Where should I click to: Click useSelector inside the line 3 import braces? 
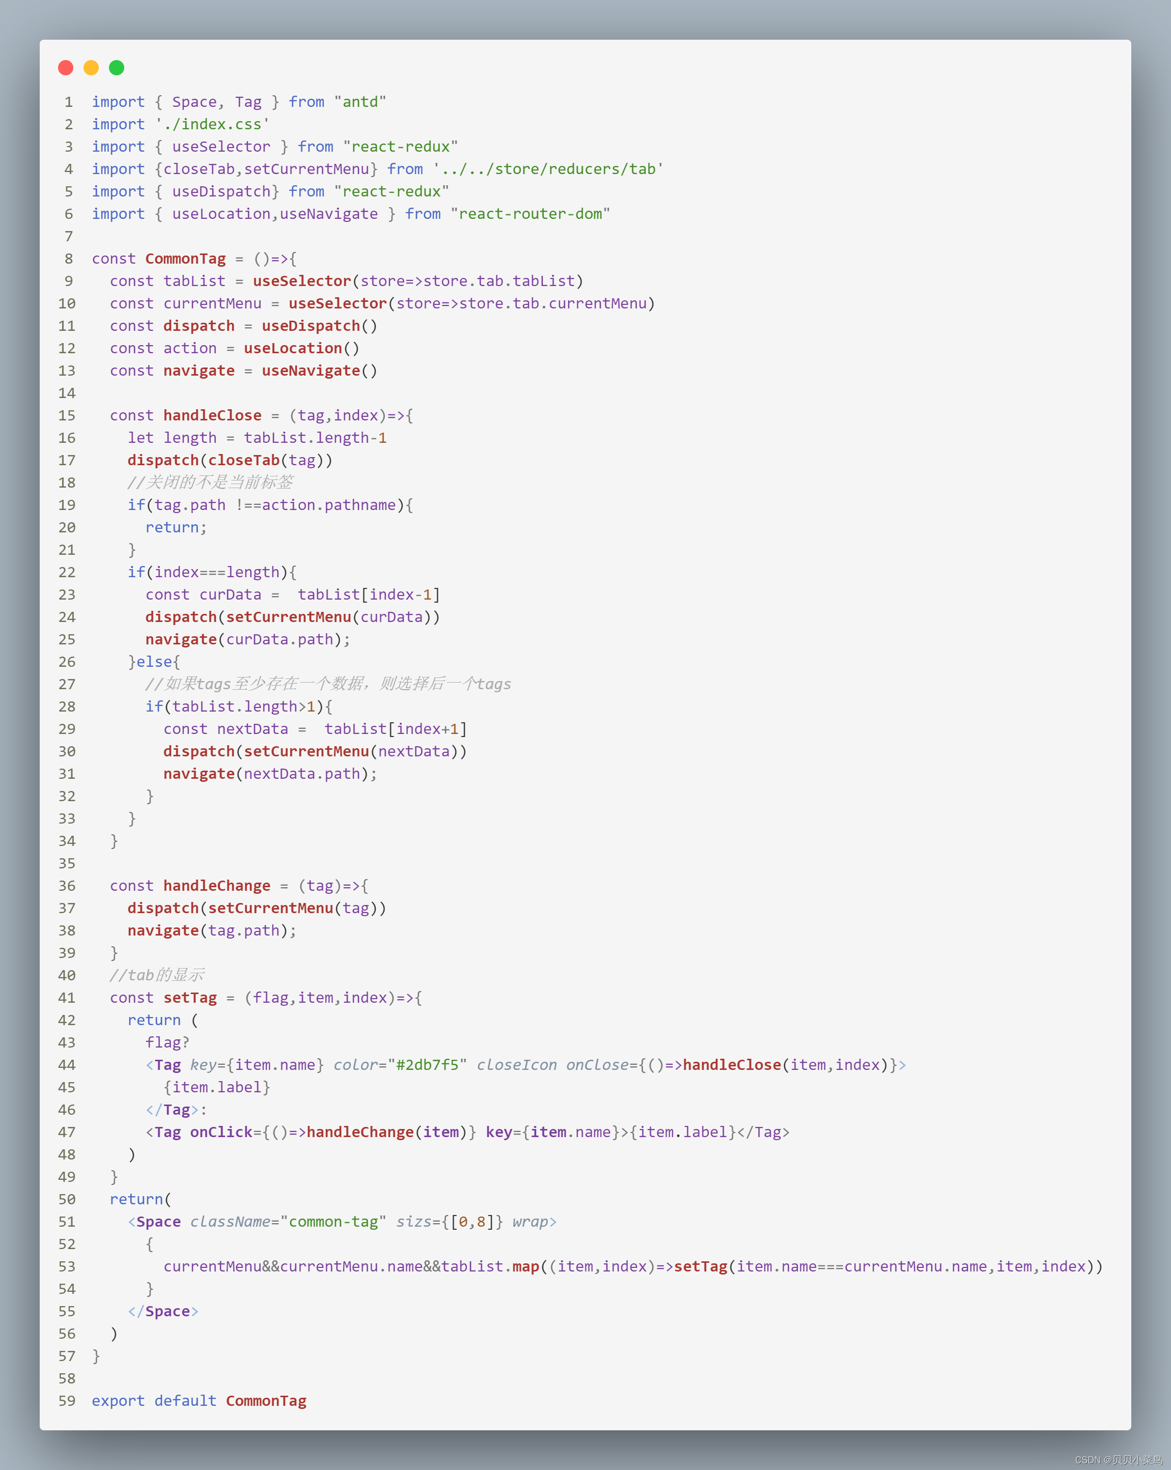coord(221,147)
